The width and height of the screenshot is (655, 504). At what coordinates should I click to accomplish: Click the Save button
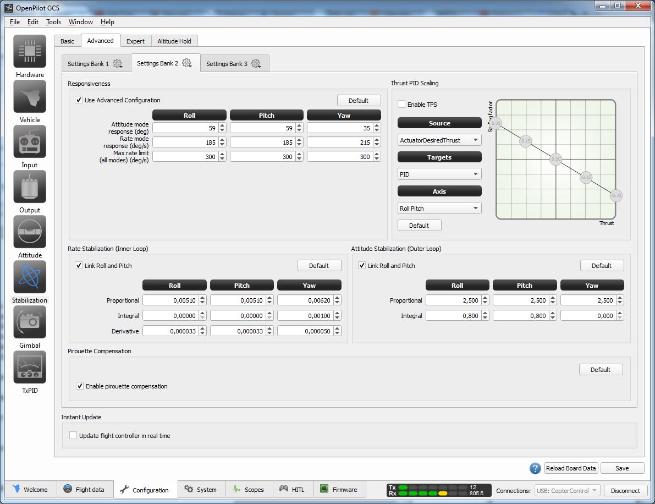(x=622, y=468)
